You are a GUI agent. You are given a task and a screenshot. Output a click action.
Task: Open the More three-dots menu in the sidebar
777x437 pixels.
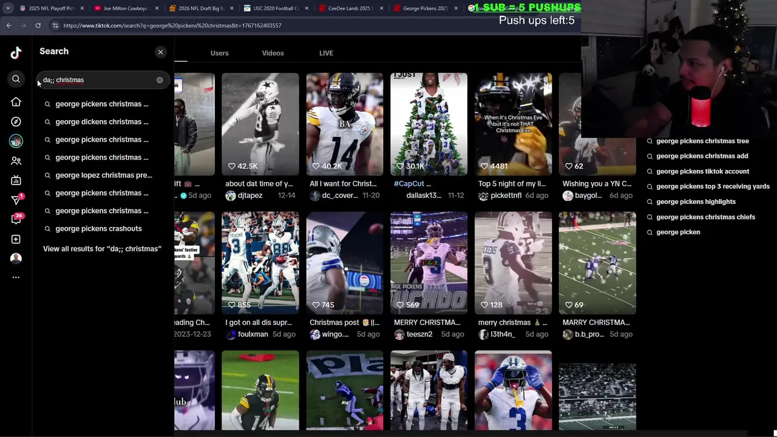16,277
